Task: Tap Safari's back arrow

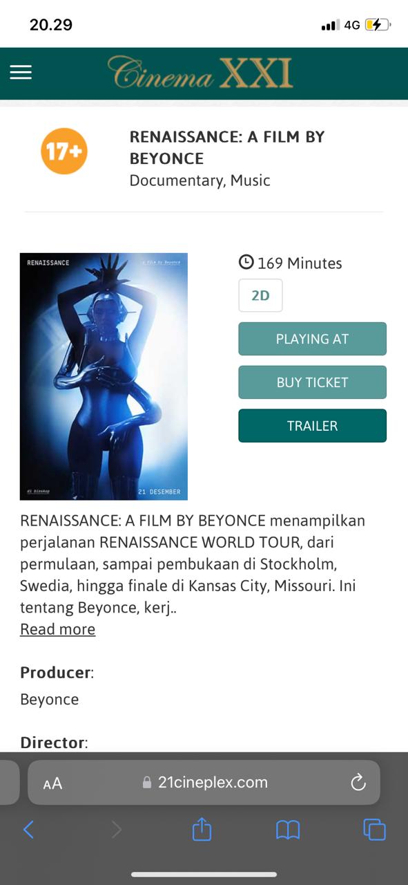Action: [x=28, y=829]
